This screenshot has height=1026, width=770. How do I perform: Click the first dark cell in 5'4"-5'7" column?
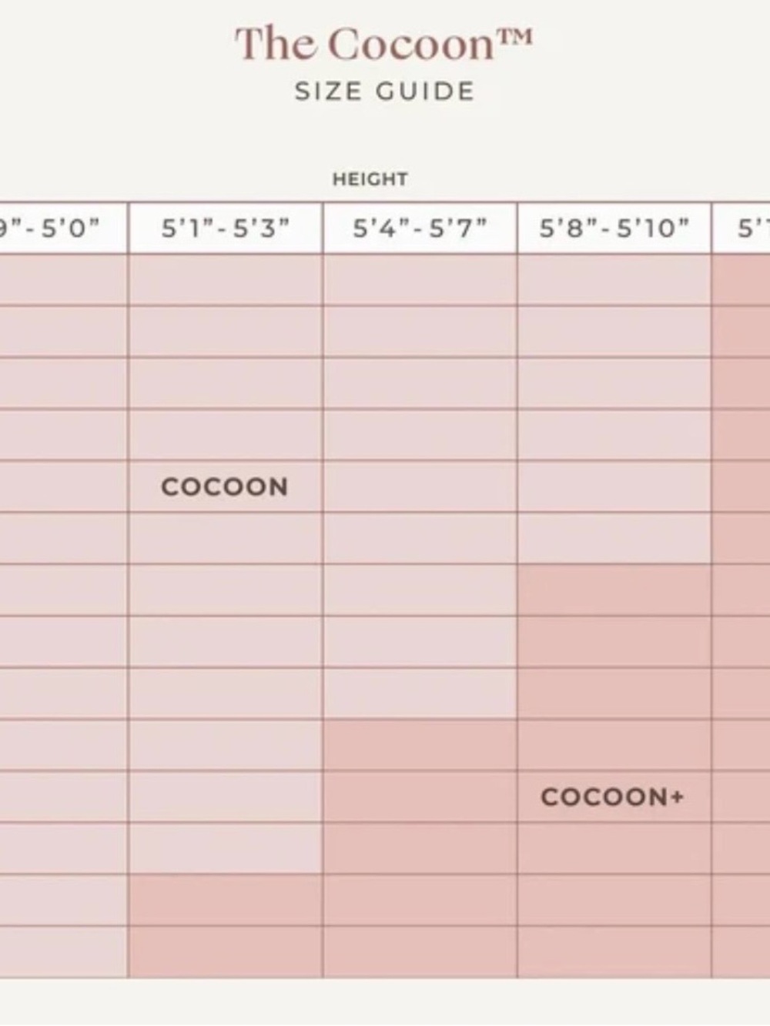coord(420,745)
